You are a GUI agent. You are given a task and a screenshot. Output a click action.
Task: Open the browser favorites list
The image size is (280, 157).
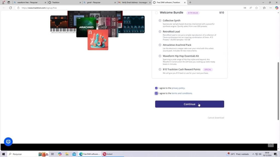tap(264, 8)
